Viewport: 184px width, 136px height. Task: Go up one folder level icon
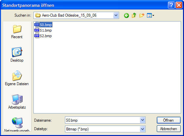click(x=134, y=15)
